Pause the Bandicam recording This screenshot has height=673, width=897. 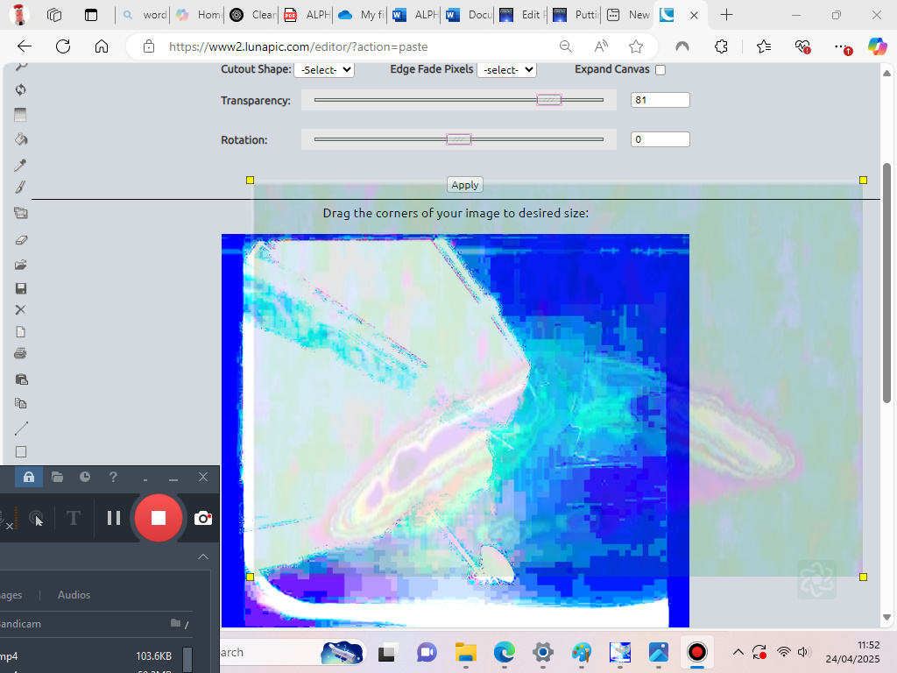[114, 518]
